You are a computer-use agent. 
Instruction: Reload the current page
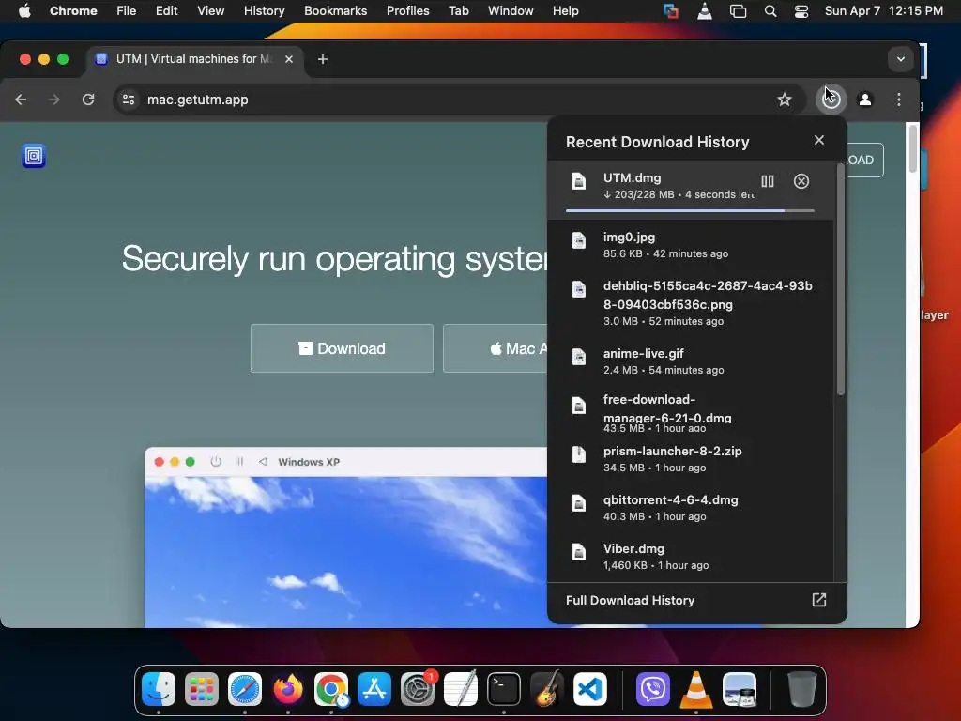[88, 100]
